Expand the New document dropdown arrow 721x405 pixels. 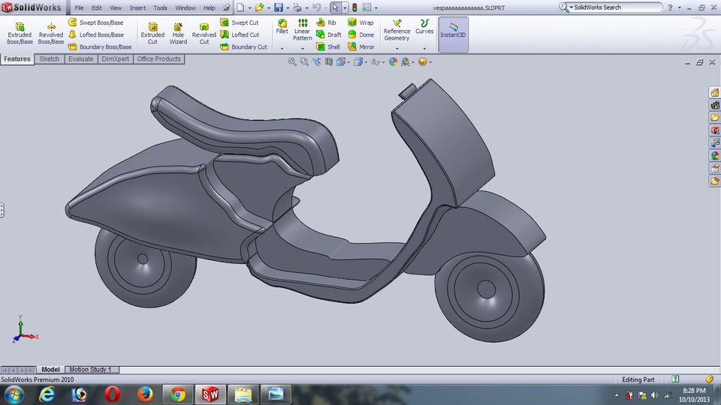(x=250, y=7)
